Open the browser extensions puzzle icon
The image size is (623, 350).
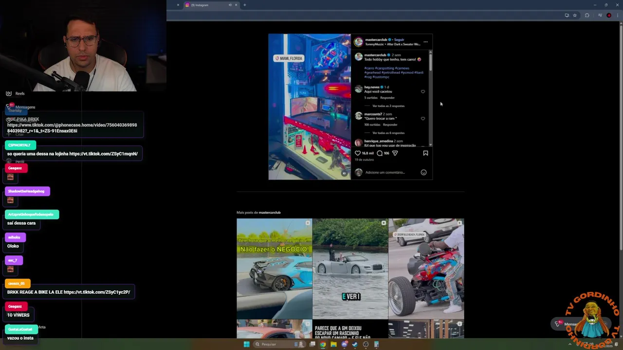tap(587, 15)
